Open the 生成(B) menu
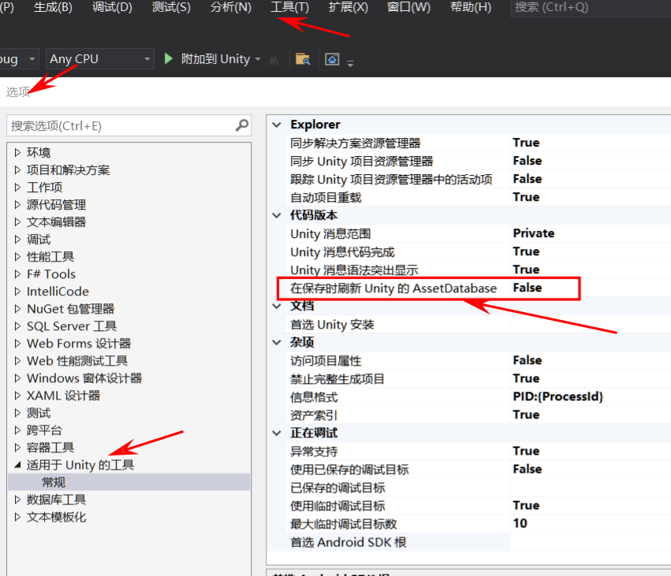 pyautogui.click(x=53, y=7)
